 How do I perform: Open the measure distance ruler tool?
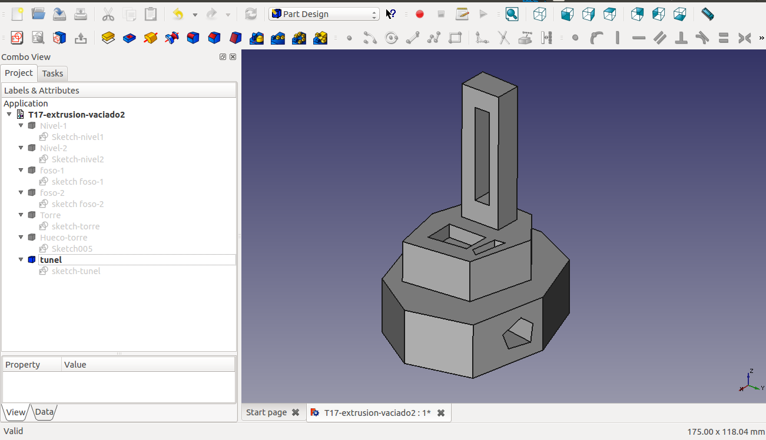click(x=708, y=14)
